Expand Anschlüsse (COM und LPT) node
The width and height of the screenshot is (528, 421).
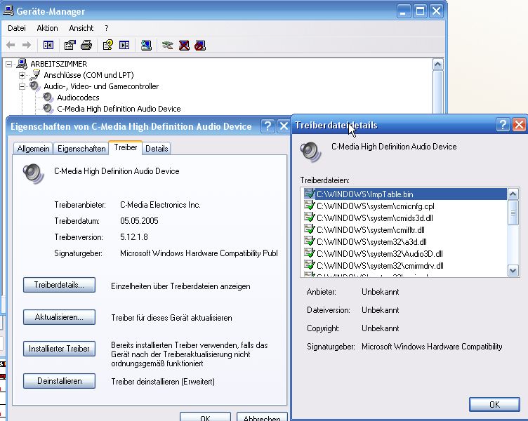click(22, 75)
